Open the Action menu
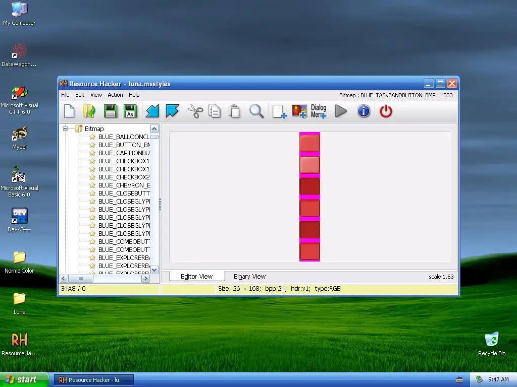517x387 pixels. [115, 95]
